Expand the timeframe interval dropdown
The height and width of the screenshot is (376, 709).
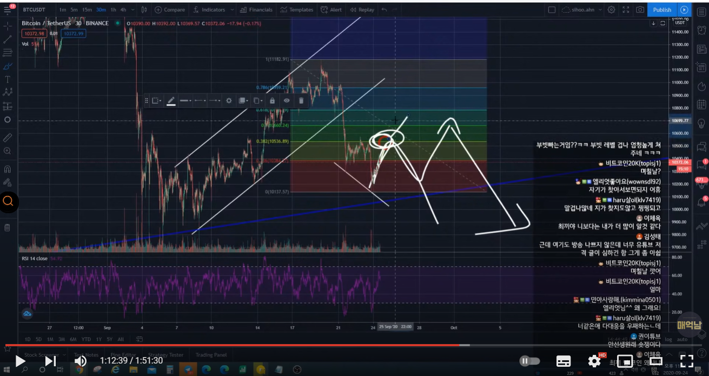click(x=132, y=10)
